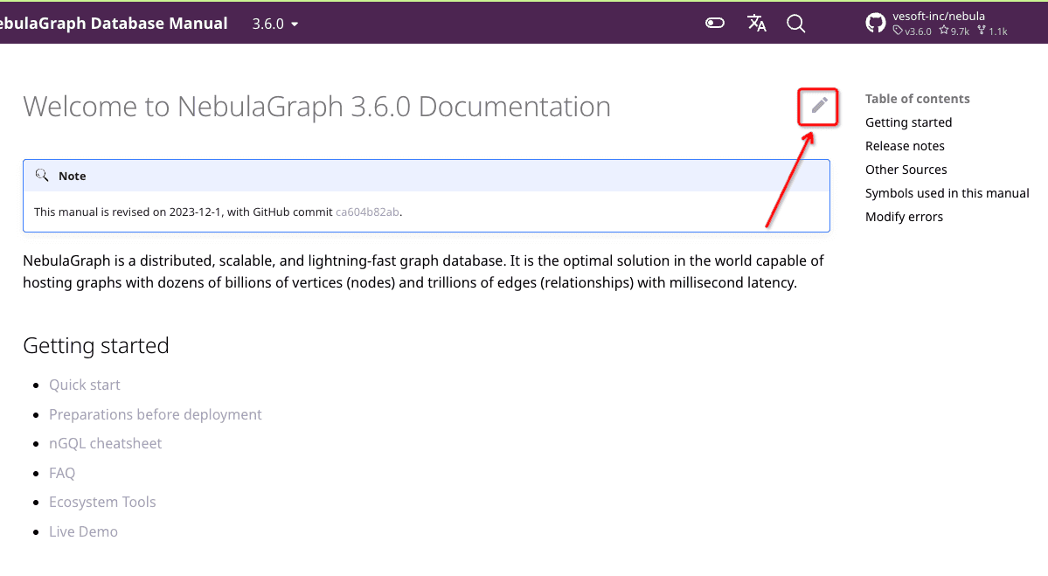Open the Live Demo link

83,532
